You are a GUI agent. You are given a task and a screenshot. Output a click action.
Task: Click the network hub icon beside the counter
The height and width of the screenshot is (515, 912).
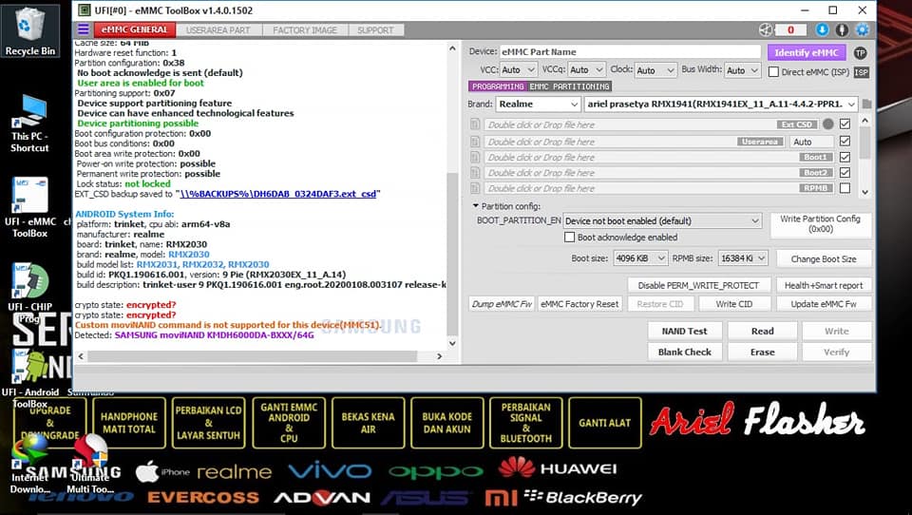766,29
